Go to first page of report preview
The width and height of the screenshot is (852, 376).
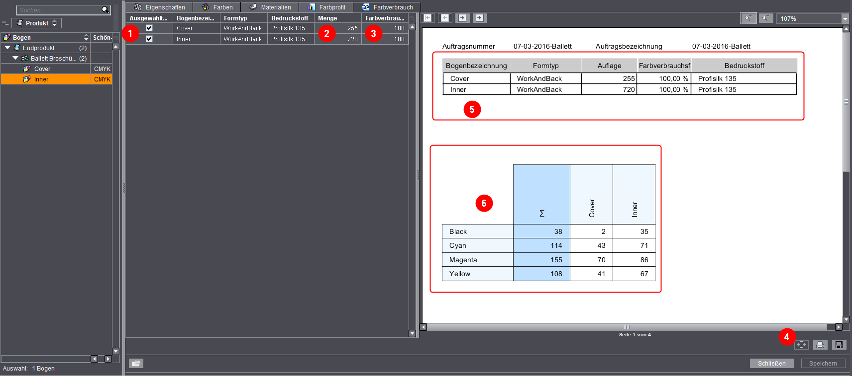pyautogui.click(x=427, y=18)
